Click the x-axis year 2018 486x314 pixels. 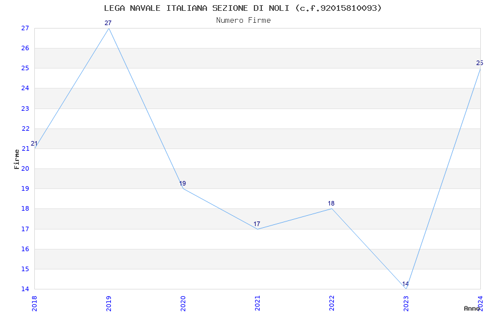pyautogui.click(x=34, y=303)
